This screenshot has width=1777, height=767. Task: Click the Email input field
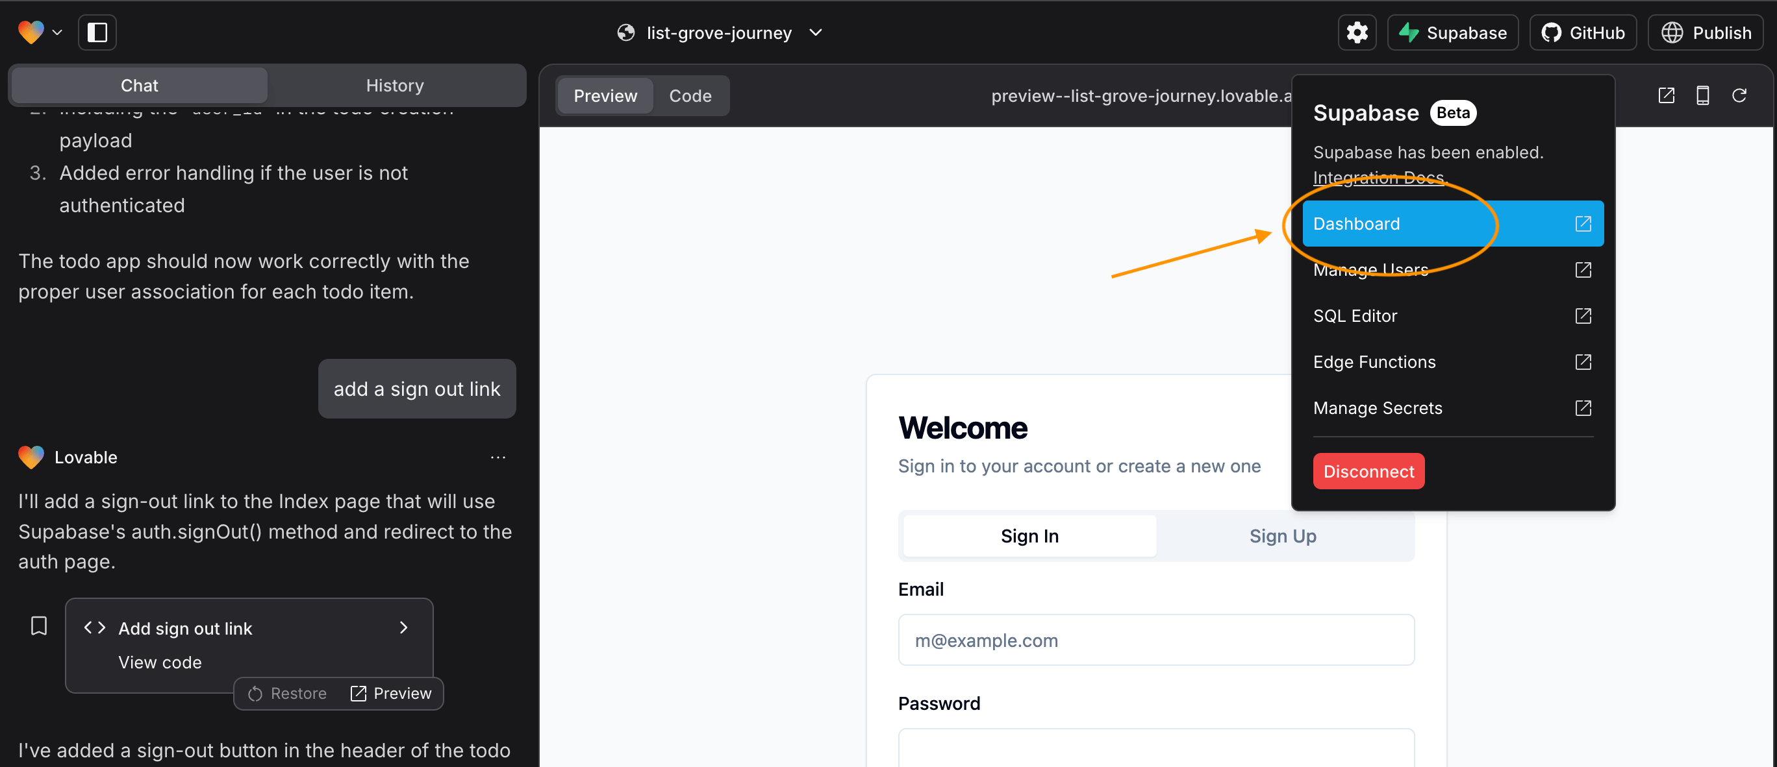(1155, 640)
